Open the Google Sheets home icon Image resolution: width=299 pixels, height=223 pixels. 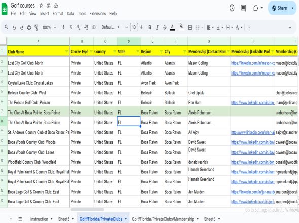4,9
